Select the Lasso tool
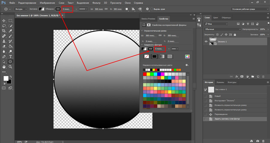This screenshot has height=143, width=270. 4,26
